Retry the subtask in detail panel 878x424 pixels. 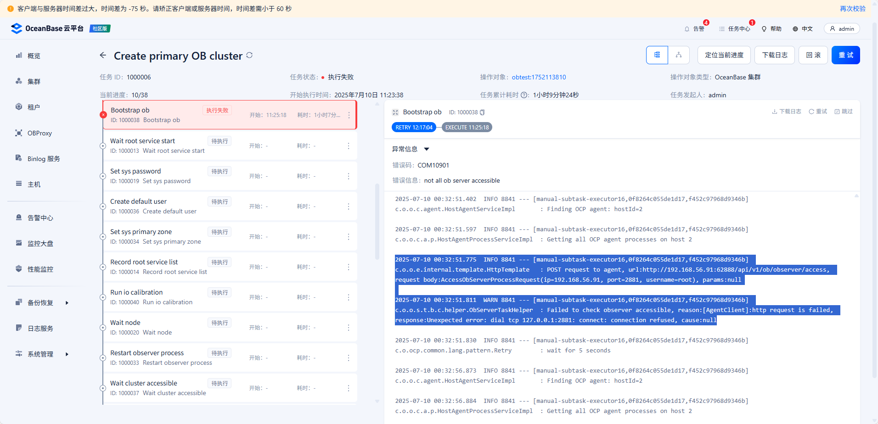(818, 112)
